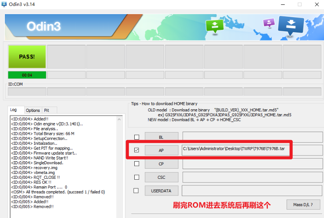Click the log scrollbar up arrow

119,119
